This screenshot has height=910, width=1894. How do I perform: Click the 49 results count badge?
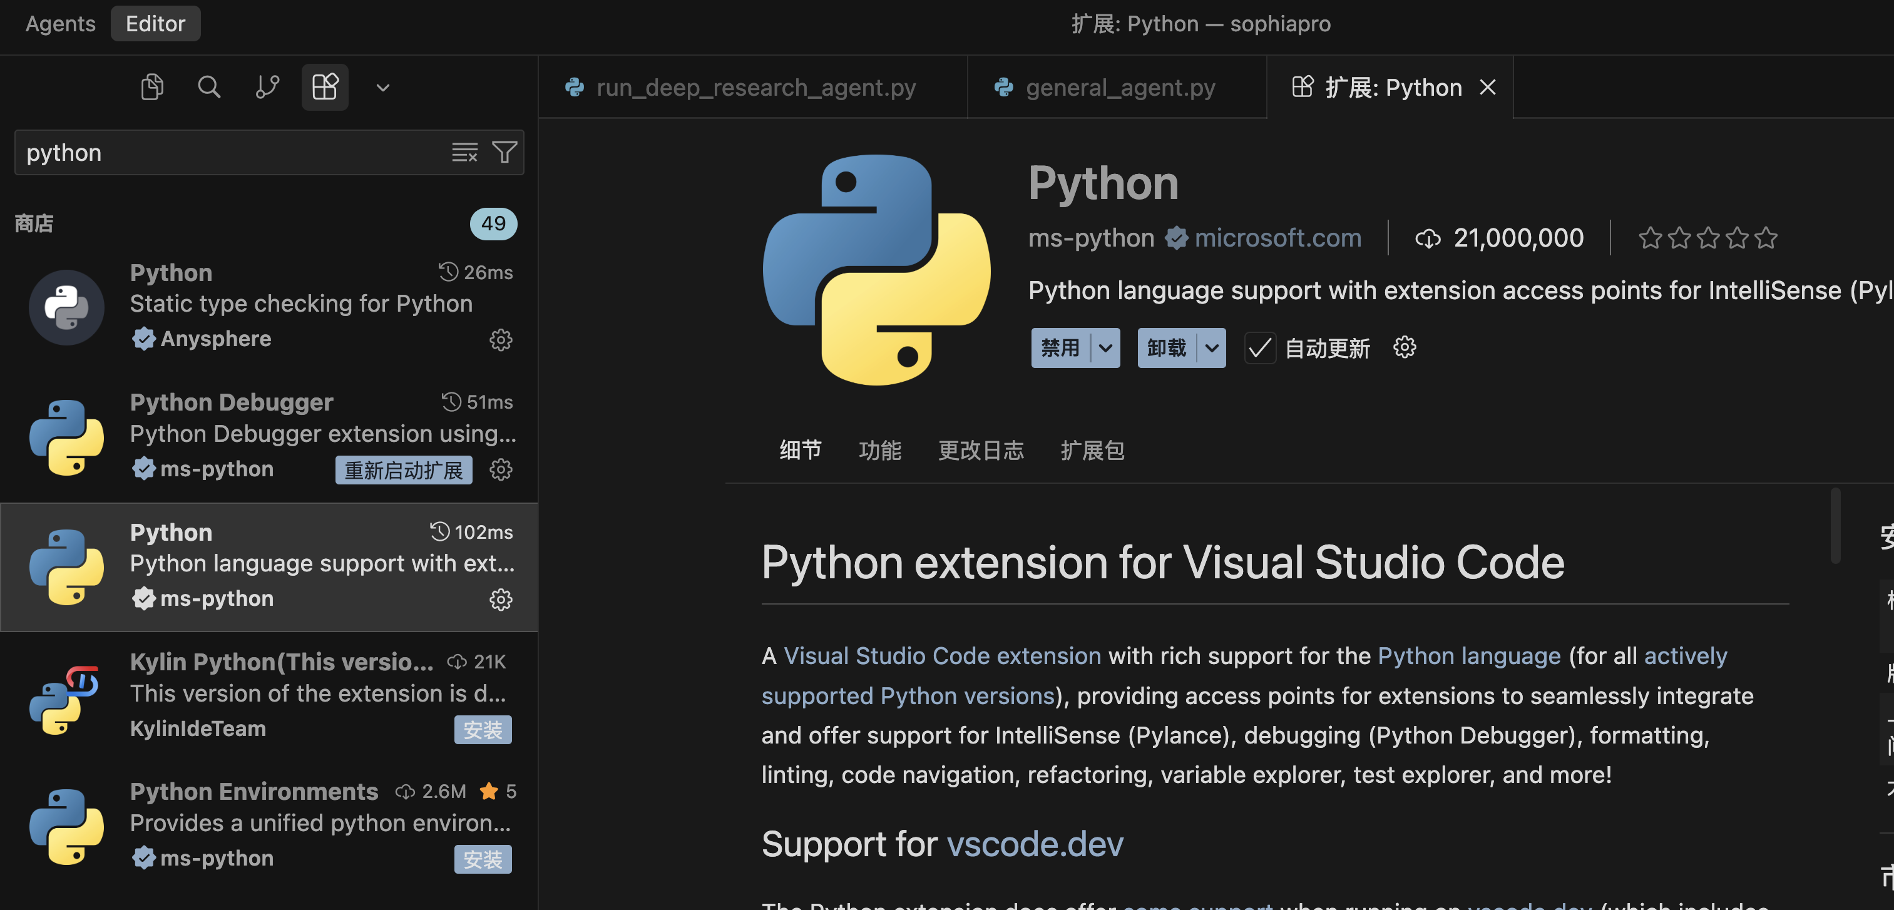493,223
